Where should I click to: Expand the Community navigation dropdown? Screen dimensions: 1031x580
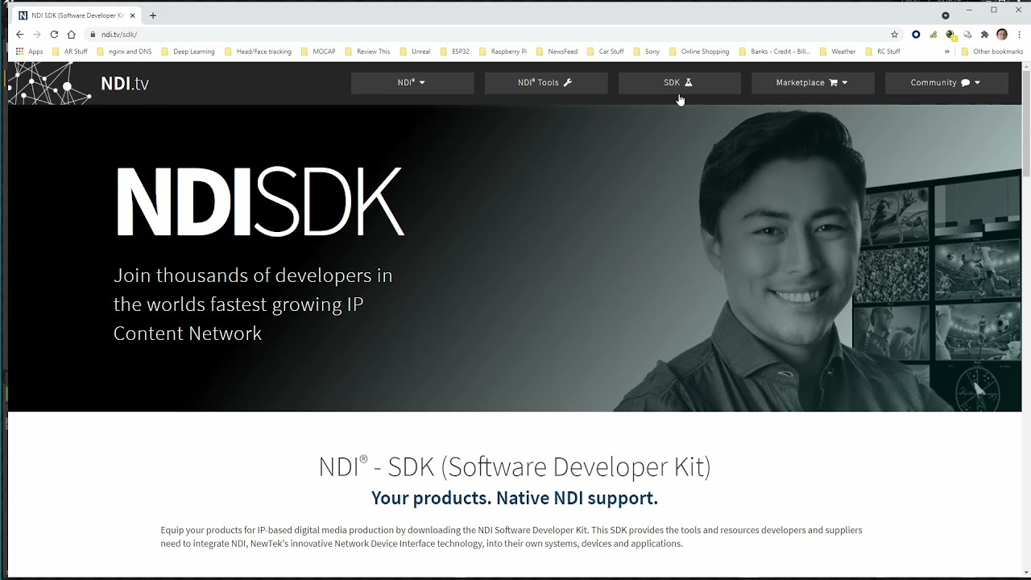click(x=946, y=83)
